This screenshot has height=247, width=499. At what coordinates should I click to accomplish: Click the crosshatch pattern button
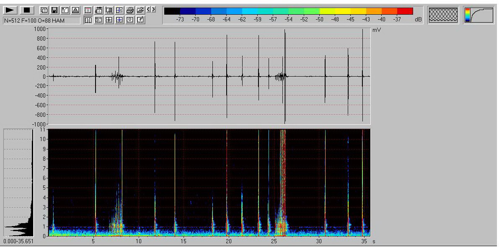(x=444, y=15)
